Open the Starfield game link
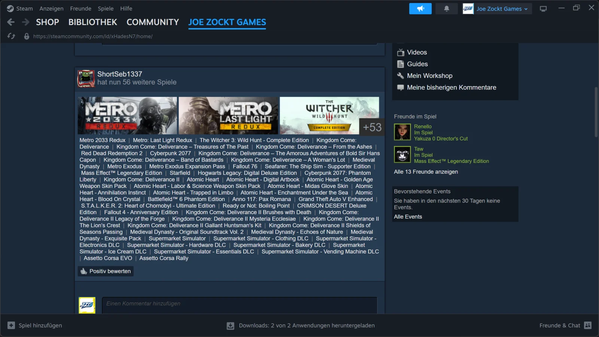The width and height of the screenshot is (599, 337). 180,173
